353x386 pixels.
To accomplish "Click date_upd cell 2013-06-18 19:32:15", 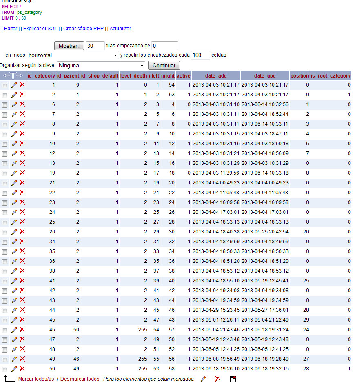I will click(x=265, y=369).
